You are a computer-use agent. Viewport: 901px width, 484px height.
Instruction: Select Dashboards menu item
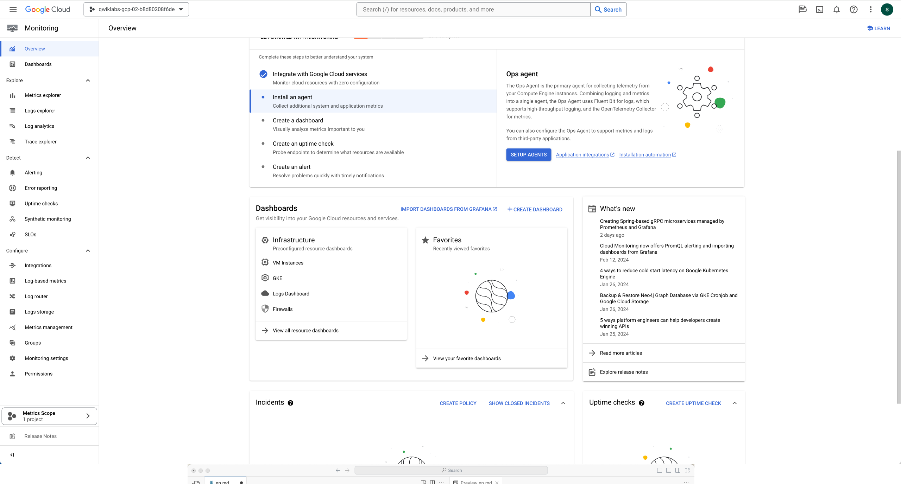coord(38,64)
